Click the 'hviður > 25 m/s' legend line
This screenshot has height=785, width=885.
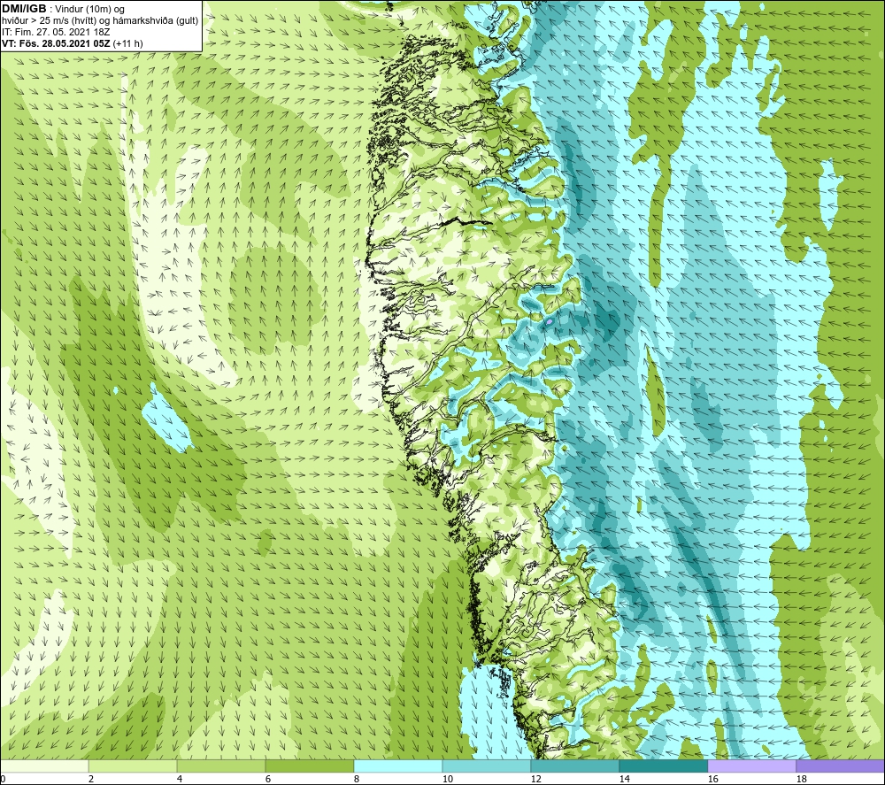point(101,21)
